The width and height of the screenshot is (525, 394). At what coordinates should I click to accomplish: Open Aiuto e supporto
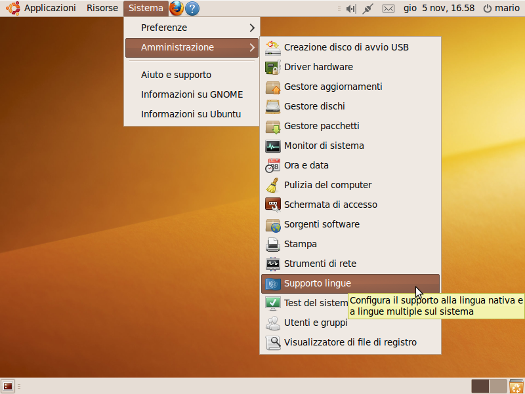[176, 75]
